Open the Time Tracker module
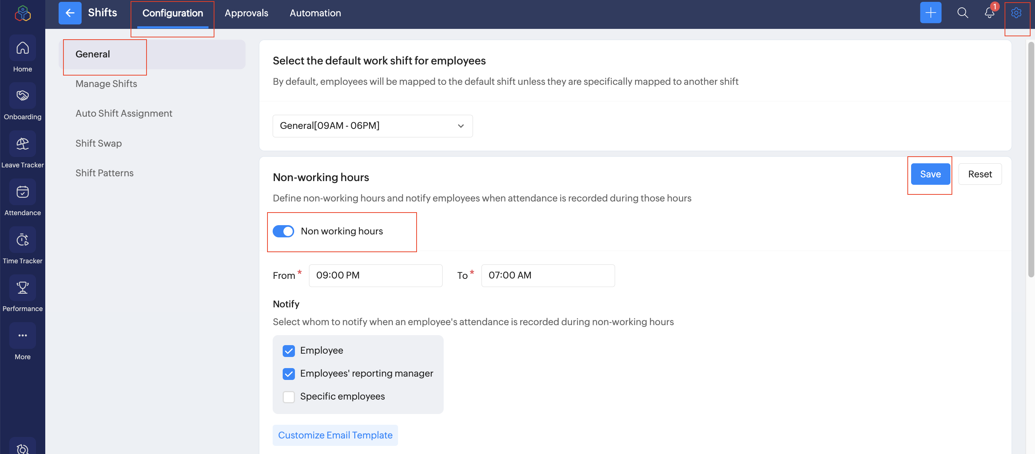The height and width of the screenshot is (454, 1035). (x=23, y=240)
